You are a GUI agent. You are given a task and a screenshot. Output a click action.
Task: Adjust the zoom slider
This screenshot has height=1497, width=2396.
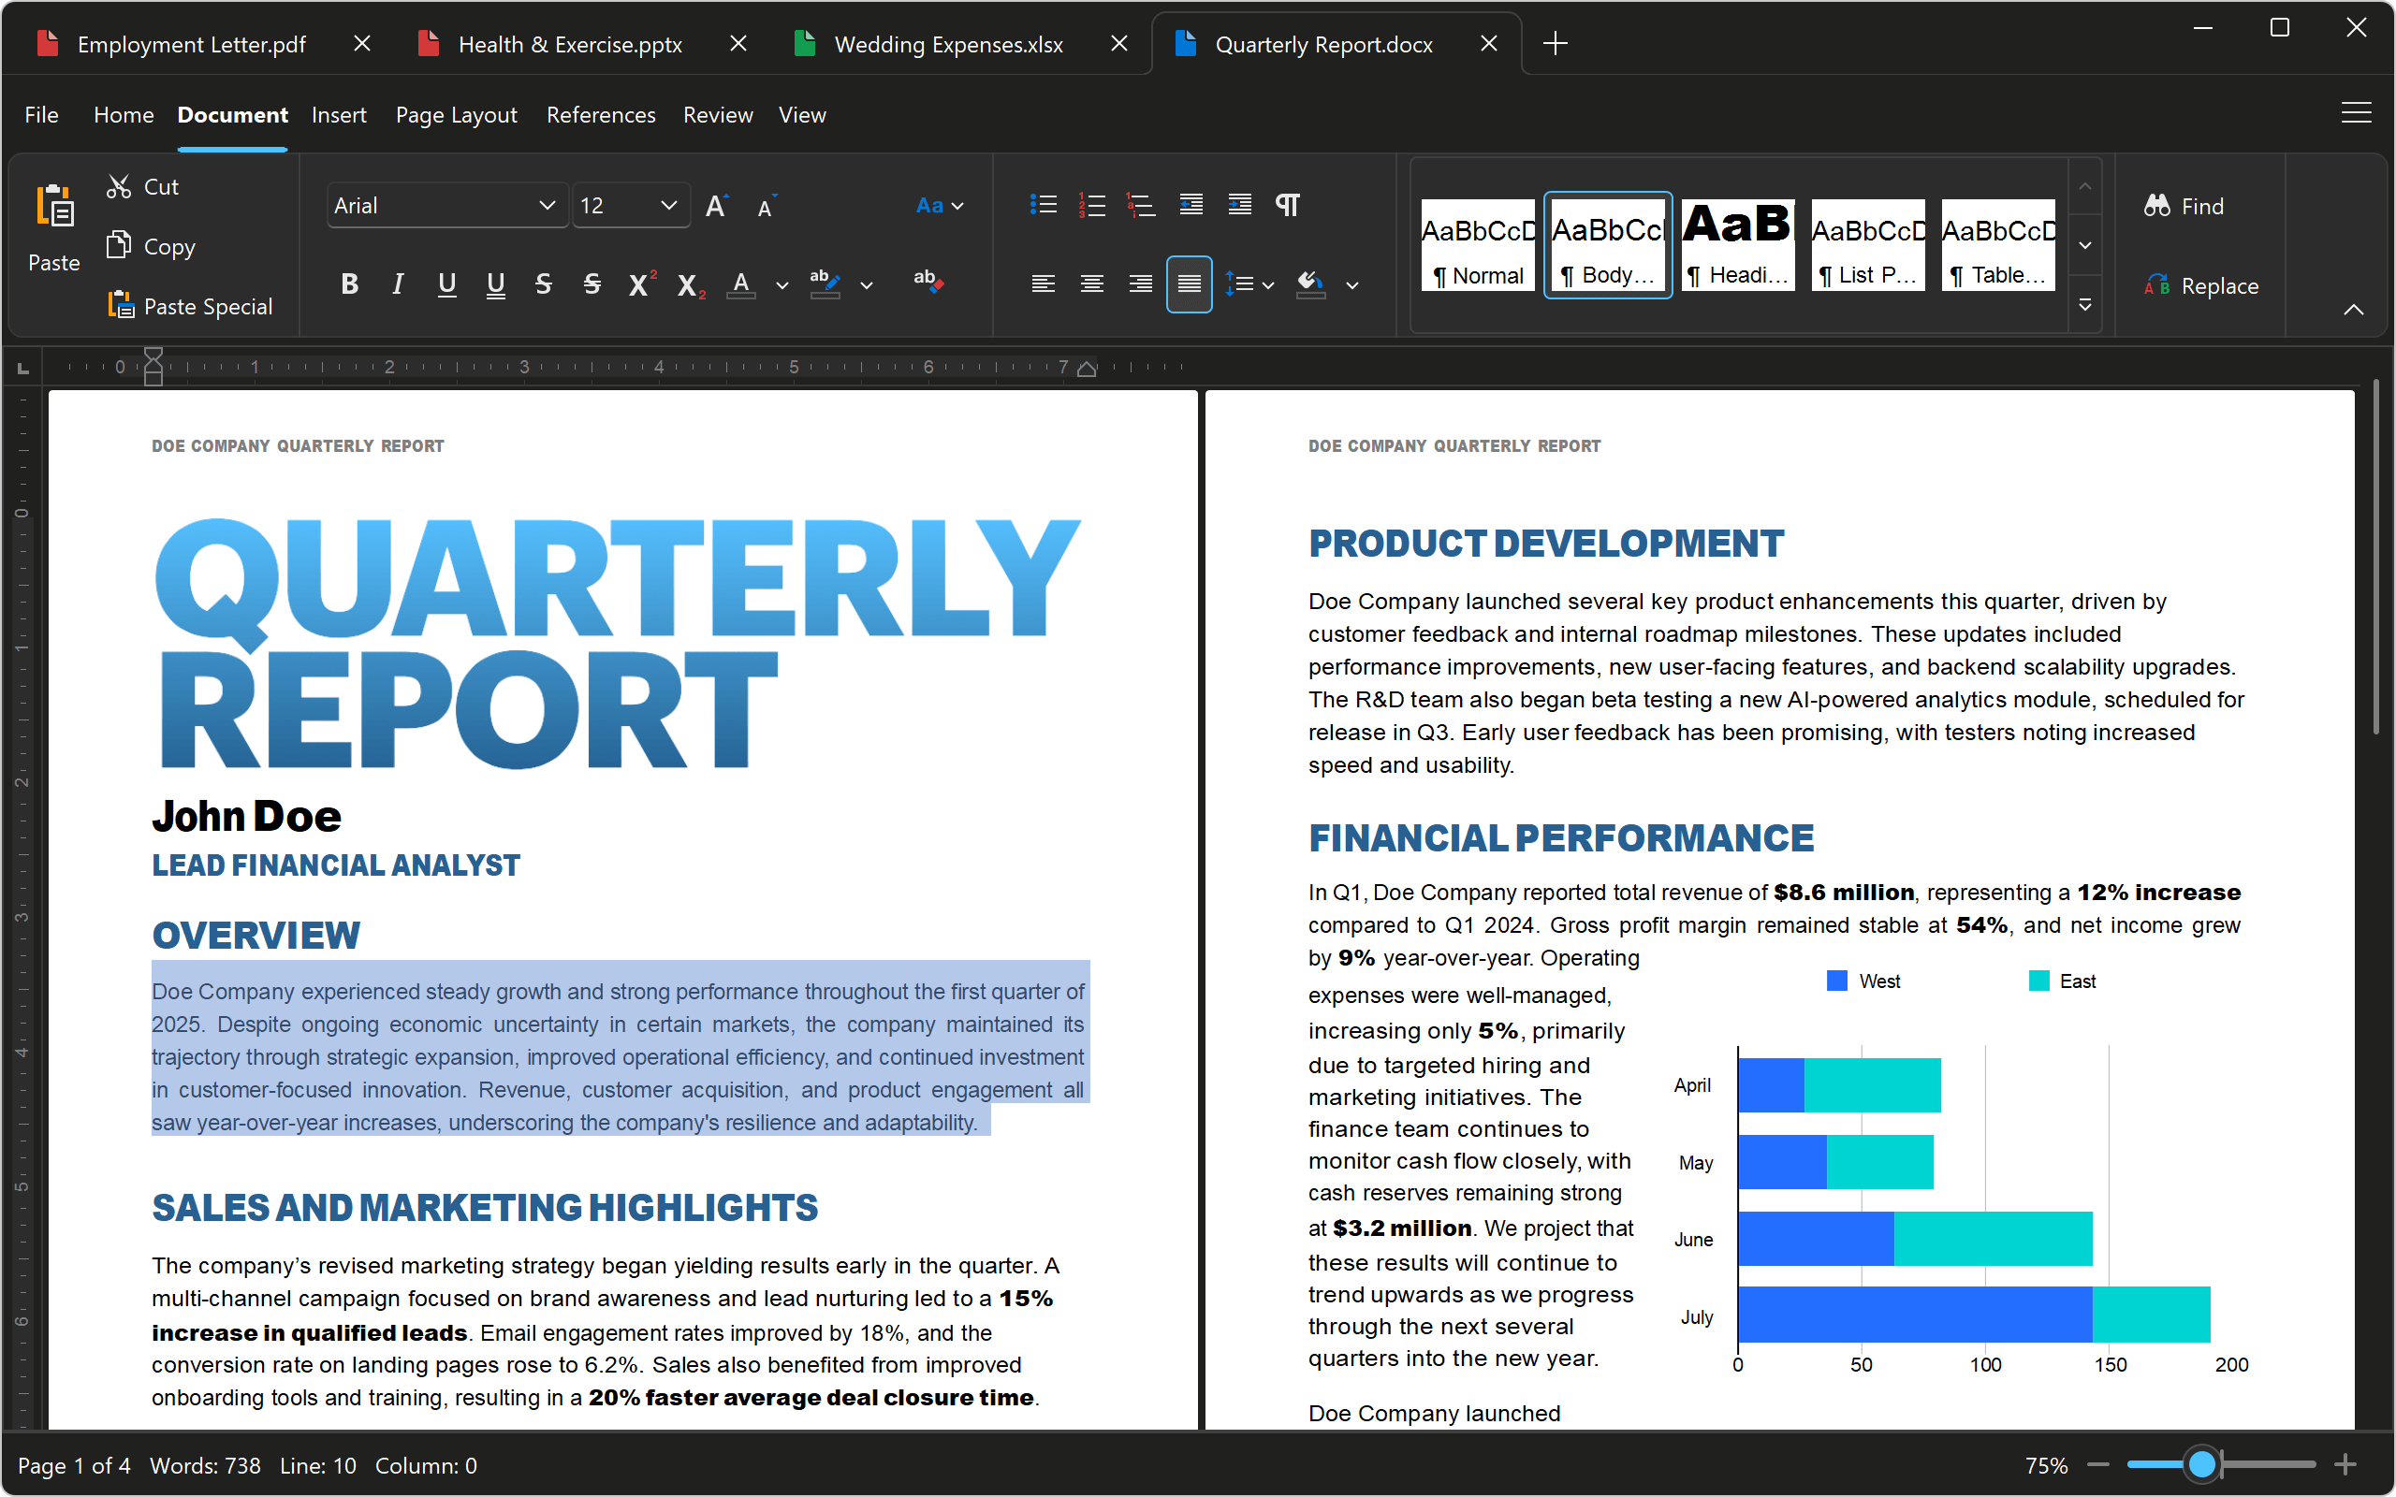point(2201,1465)
